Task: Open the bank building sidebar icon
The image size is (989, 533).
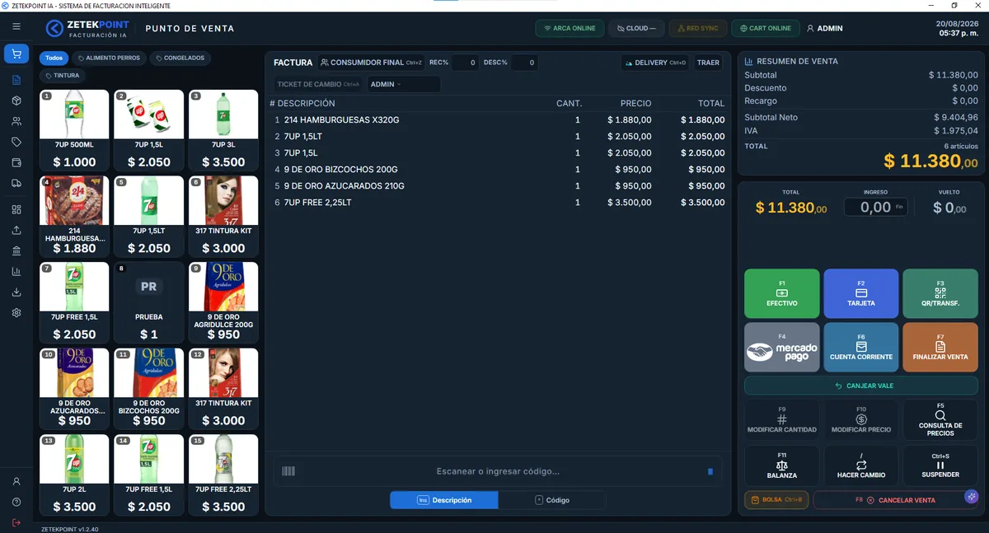Action: coord(16,250)
